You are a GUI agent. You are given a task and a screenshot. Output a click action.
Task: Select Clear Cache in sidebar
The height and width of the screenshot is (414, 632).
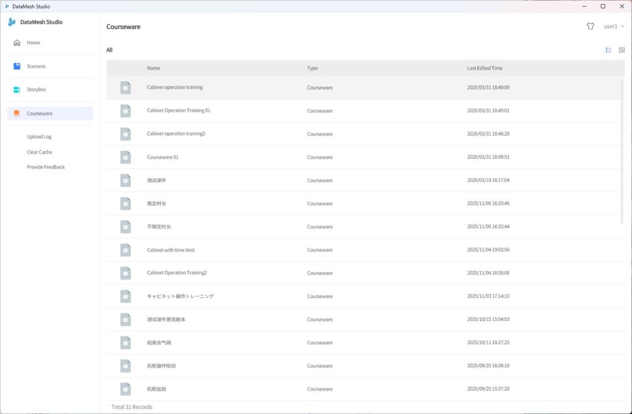pos(39,152)
